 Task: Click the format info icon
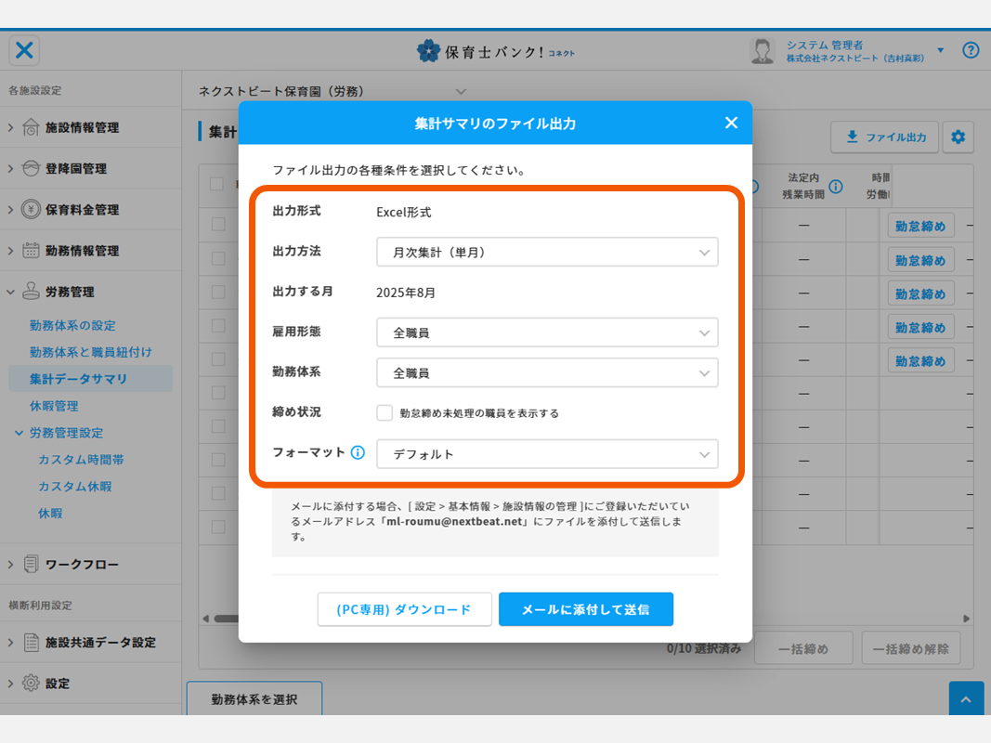pyautogui.click(x=358, y=453)
